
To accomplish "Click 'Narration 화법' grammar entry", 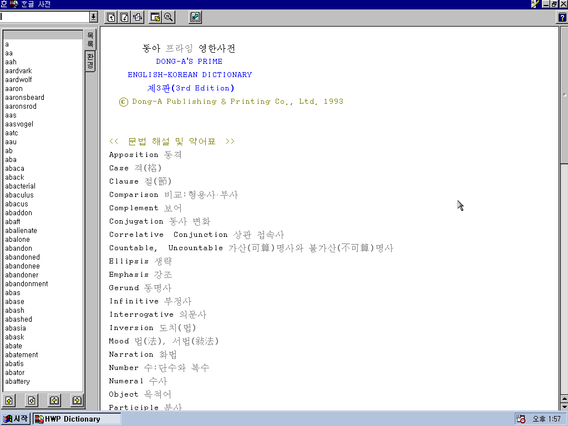I will [x=143, y=354].
